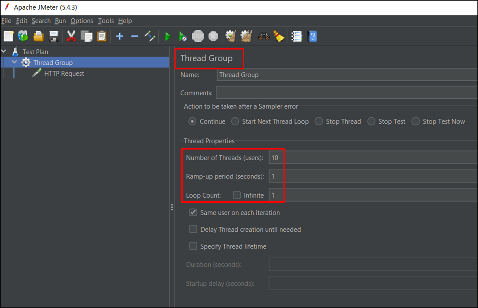Click the JMeter feather title-bar icon
Viewport: 478px width, 308px height.
(7, 7)
